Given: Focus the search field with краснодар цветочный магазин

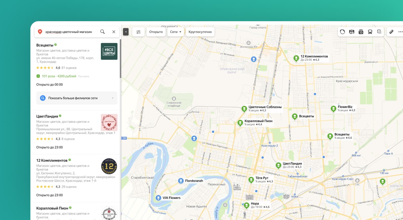Looking at the screenshot, I should pyautogui.click(x=69, y=32).
